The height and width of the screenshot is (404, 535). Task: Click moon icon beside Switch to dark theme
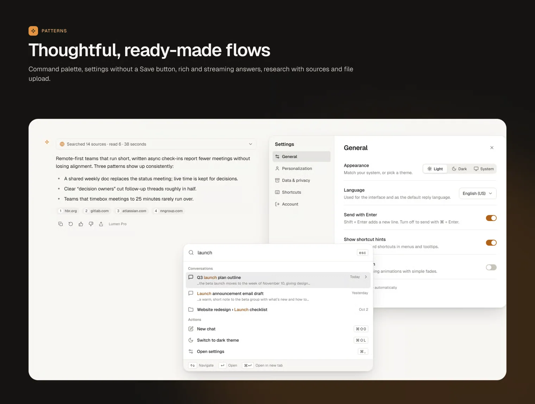click(191, 340)
